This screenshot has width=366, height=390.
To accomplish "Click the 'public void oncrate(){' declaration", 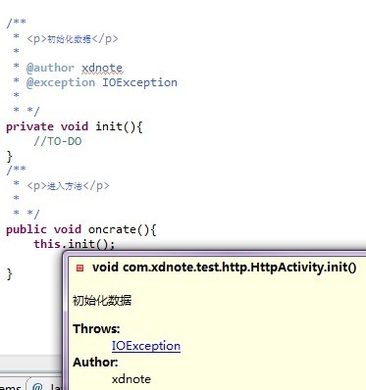I will 81,229.
